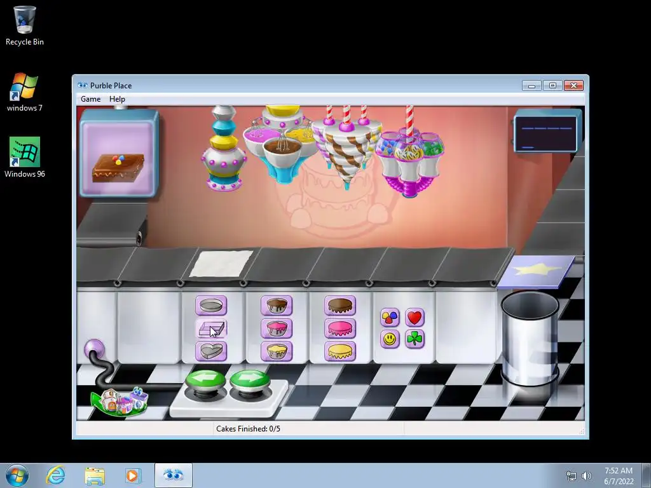Viewport: 651px width, 488px height.
Task: Open the Game menu
Action: (x=90, y=98)
